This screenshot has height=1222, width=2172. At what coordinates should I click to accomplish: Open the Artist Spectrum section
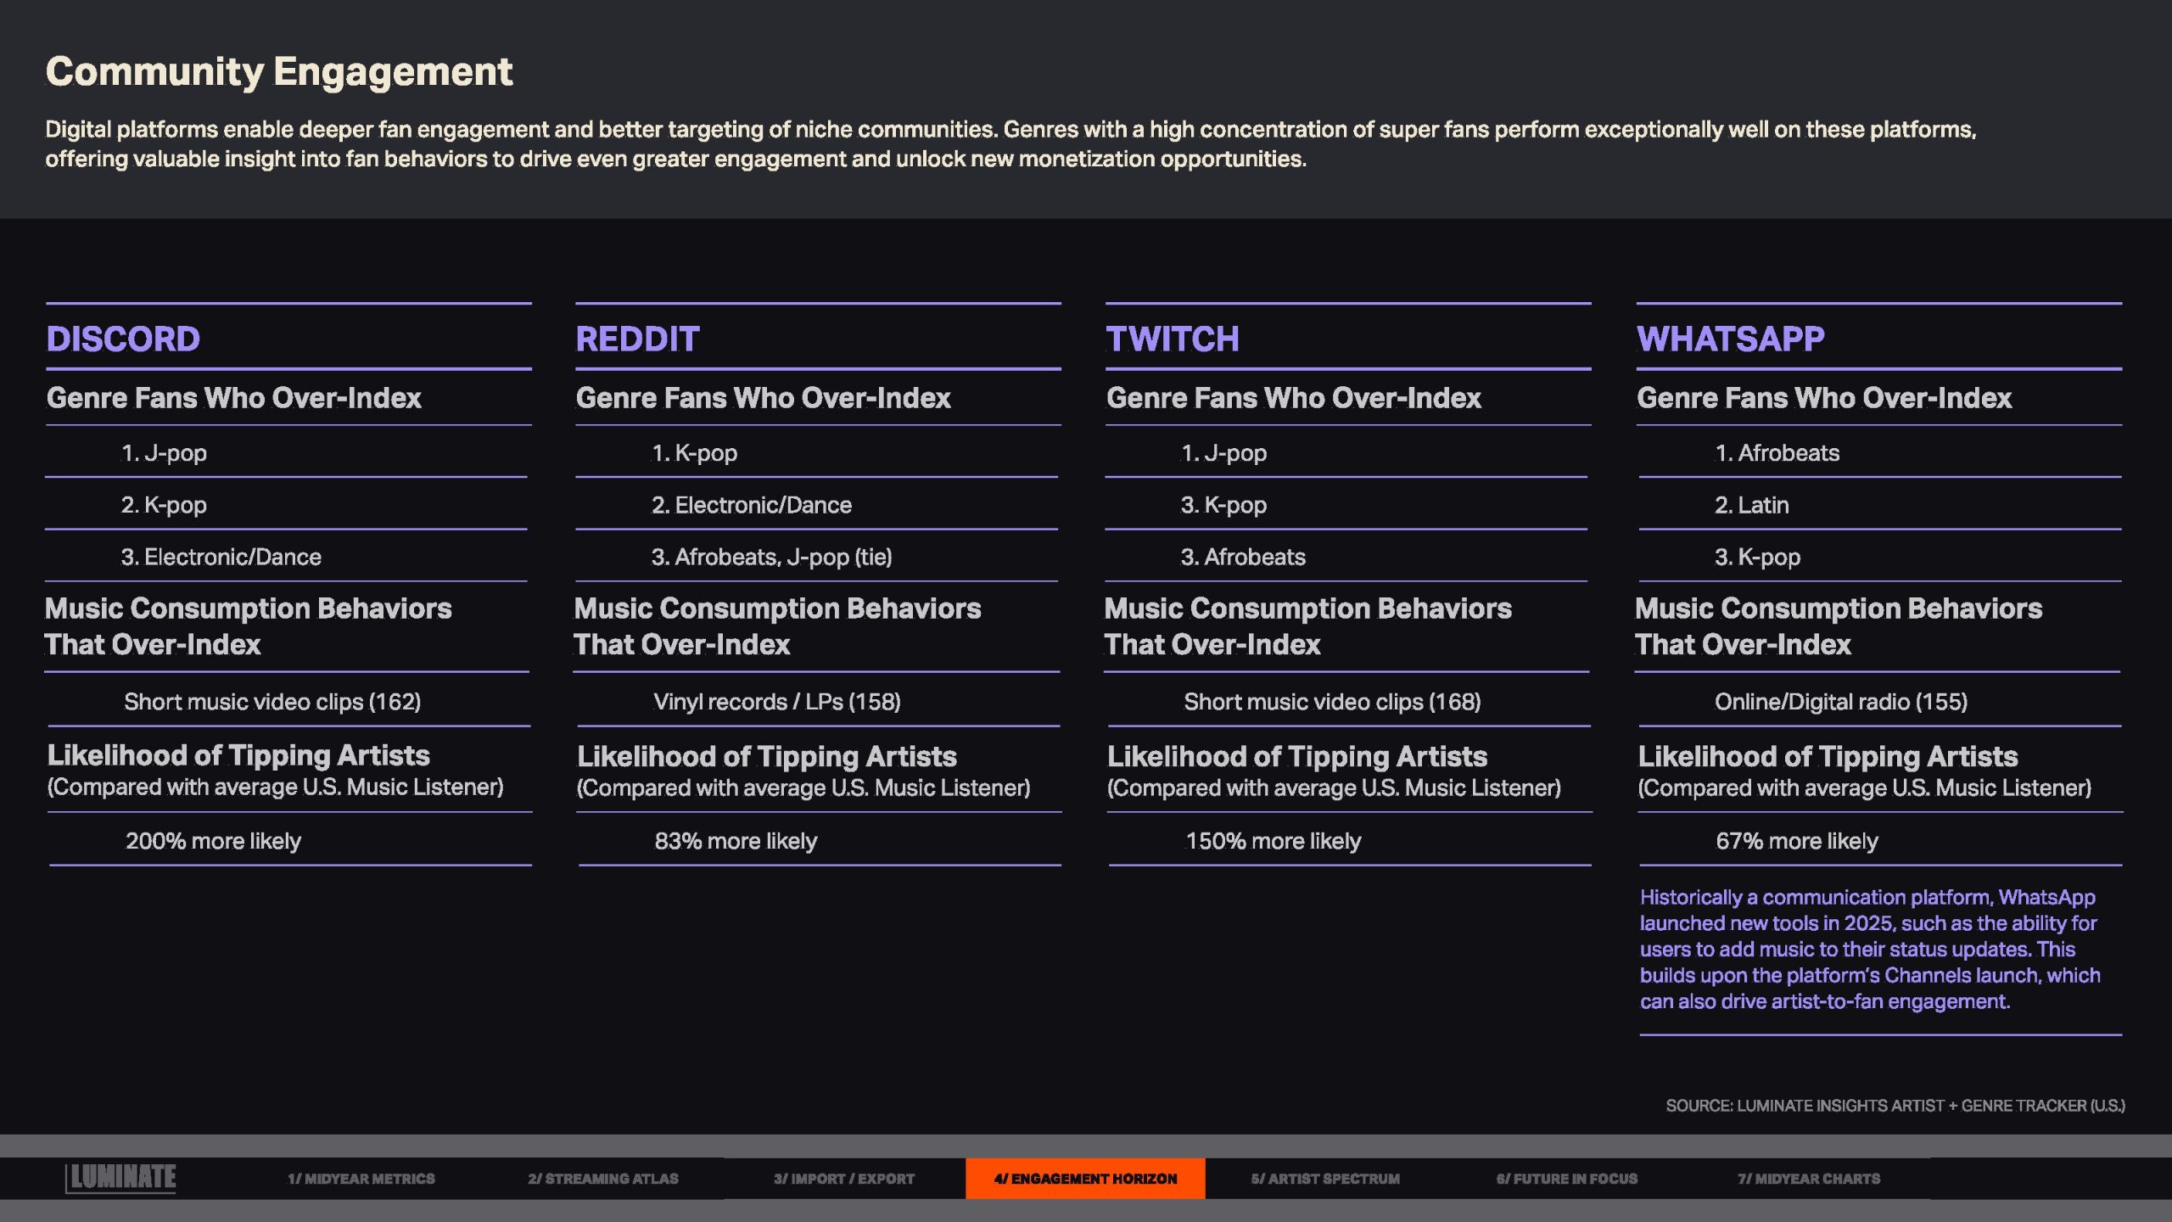(x=1324, y=1179)
